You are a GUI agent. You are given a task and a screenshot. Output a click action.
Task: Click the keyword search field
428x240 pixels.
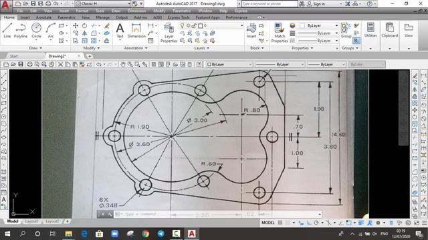270,4
